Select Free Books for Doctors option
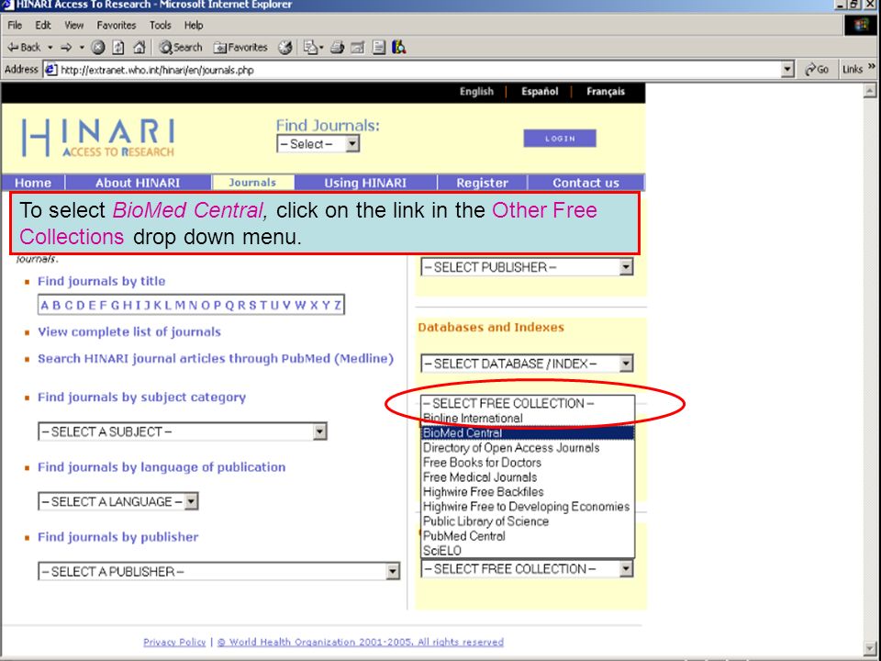 528,462
